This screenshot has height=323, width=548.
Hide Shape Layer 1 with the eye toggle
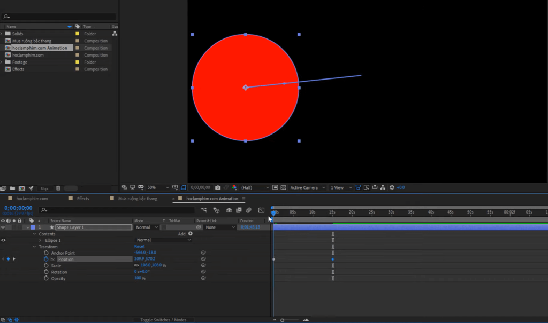click(3, 227)
